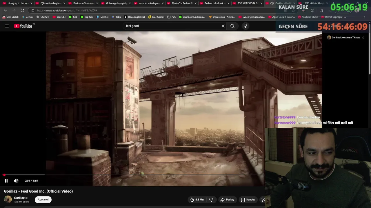The height and width of the screenshot is (208, 371).
Task: Open Kick bookmark
Action: [73, 17]
